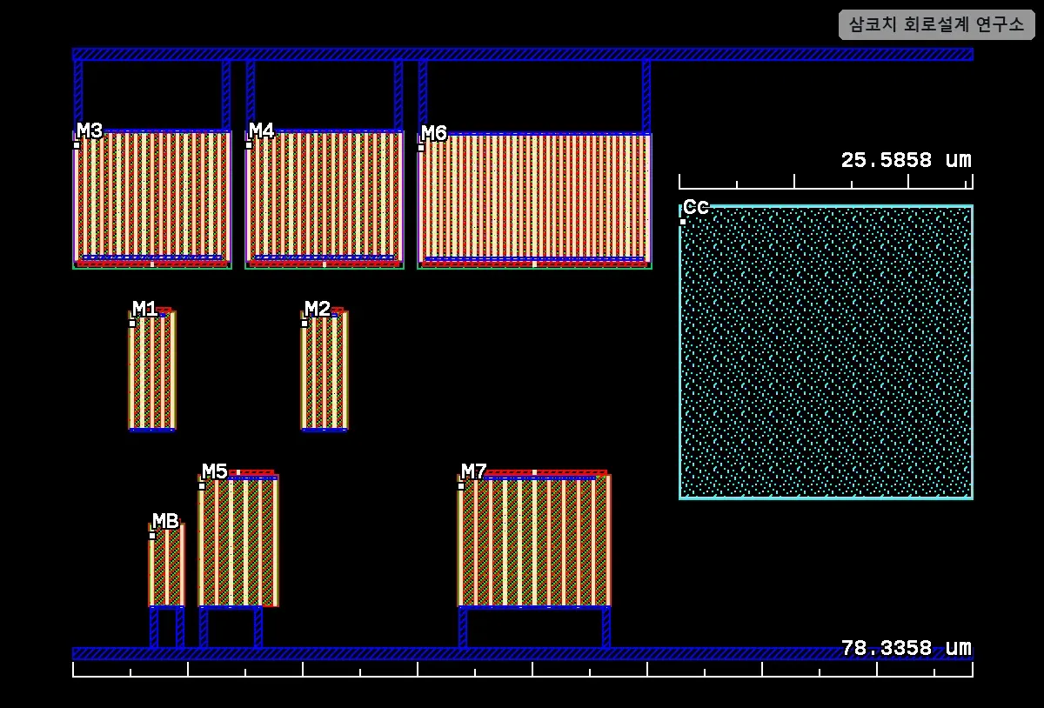Screen dimensions: 1044x708
Task: Click the 25.5858 um dimension label
Action: (906, 160)
